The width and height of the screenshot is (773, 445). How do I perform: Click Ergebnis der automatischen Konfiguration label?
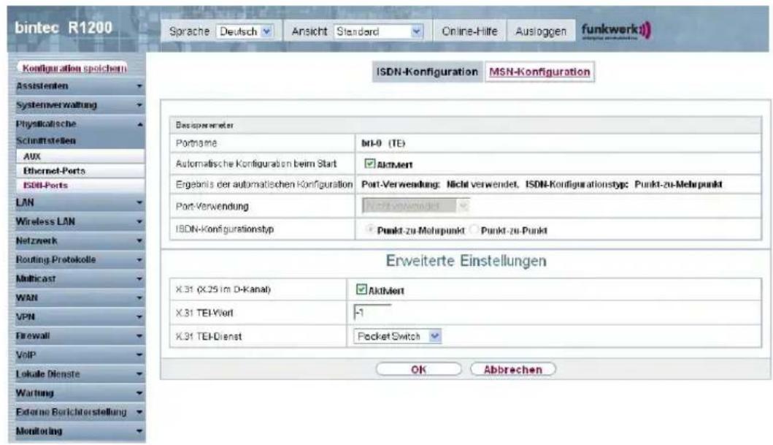pyautogui.click(x=264, y=184)
